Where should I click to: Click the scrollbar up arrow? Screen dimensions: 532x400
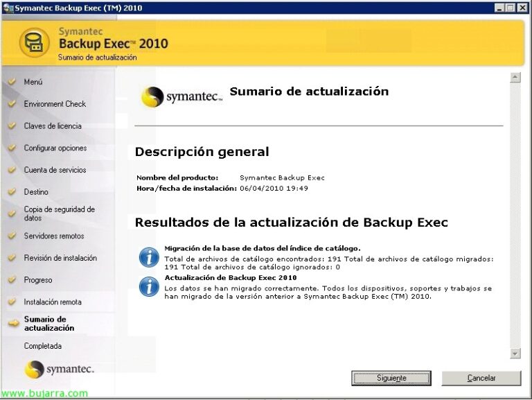(x=515, y=78)
